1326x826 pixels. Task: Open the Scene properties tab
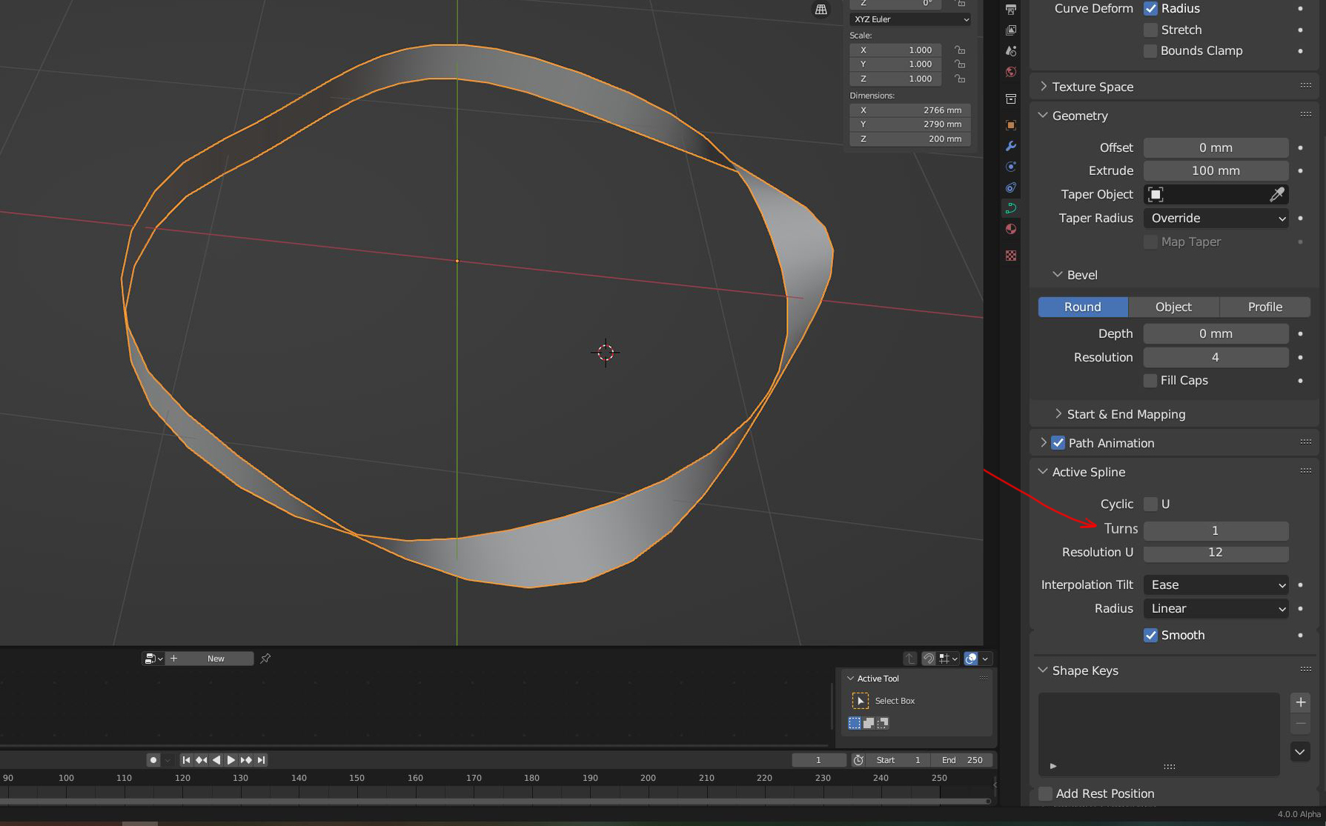click(x=1010, y=51)
